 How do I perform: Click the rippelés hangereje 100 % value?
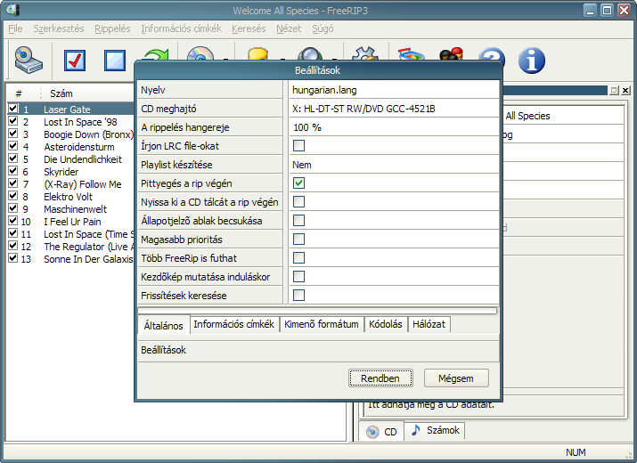tap(394, 127)
